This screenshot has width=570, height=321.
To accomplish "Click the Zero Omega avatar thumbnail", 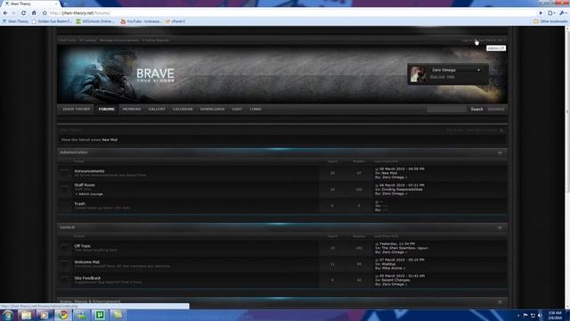I will [418, 74].
